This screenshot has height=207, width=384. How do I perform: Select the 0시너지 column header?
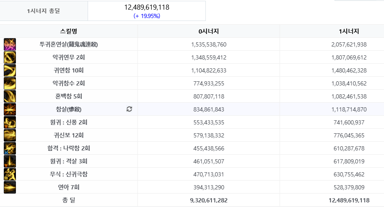pos(209,31)
